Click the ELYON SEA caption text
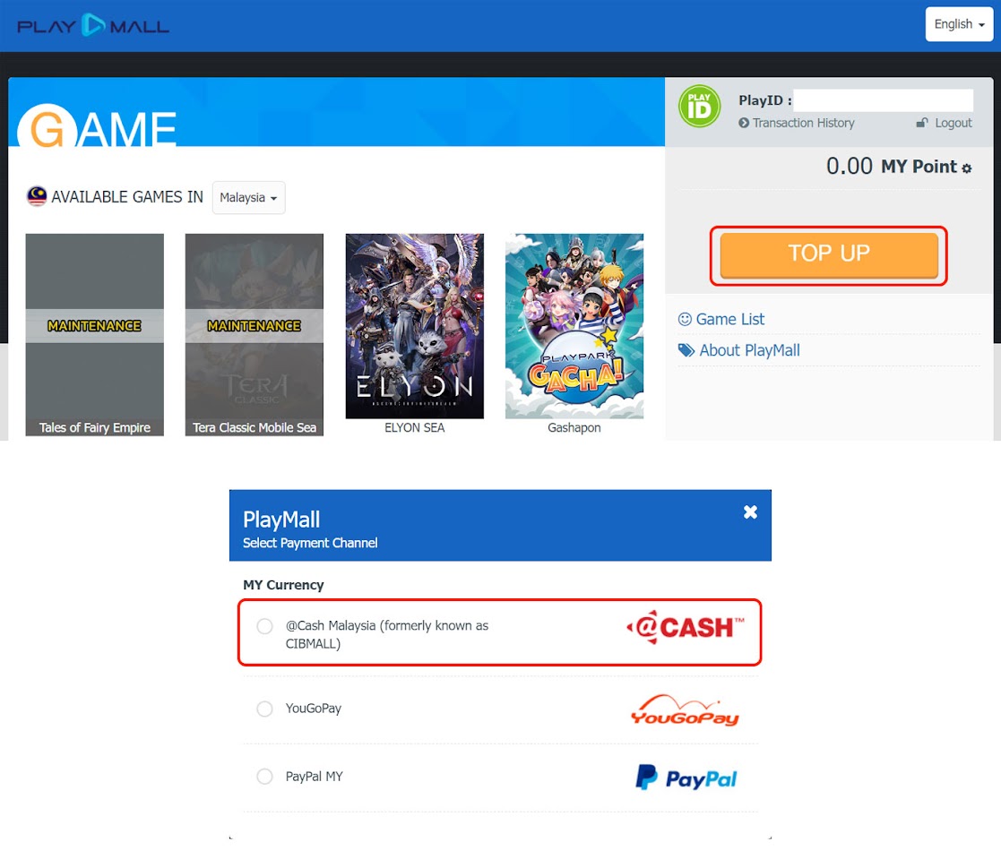The height and width of the screenshot is (868, 1001). 414,427
